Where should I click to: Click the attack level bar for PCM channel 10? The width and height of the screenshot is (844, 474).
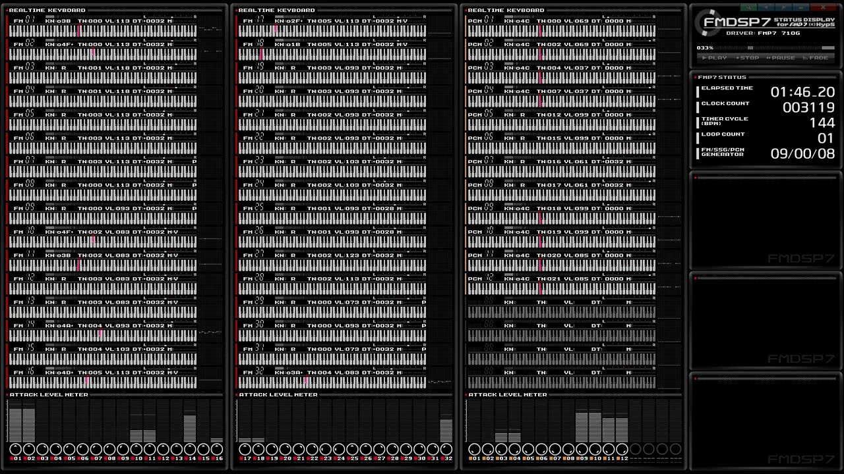595,421
